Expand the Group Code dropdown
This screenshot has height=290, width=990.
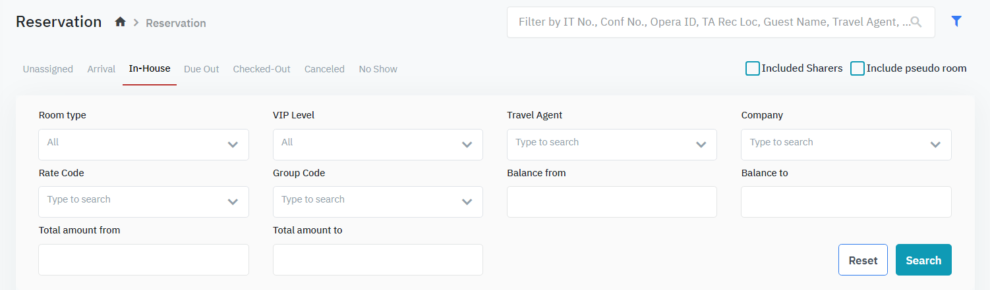coord(378,202)
